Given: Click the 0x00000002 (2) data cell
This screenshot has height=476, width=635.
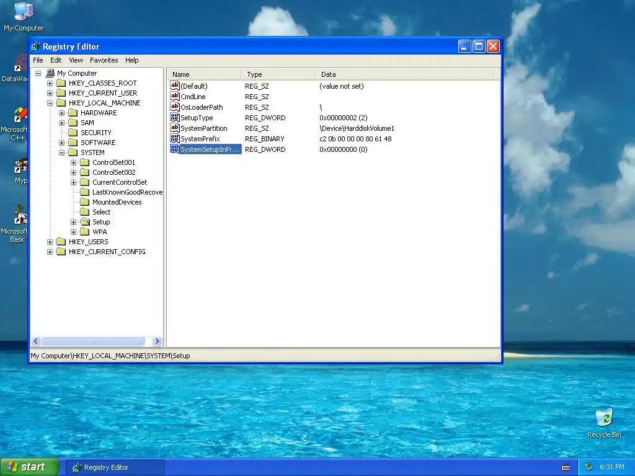Looking at the screenshot, I should (344, 118).
